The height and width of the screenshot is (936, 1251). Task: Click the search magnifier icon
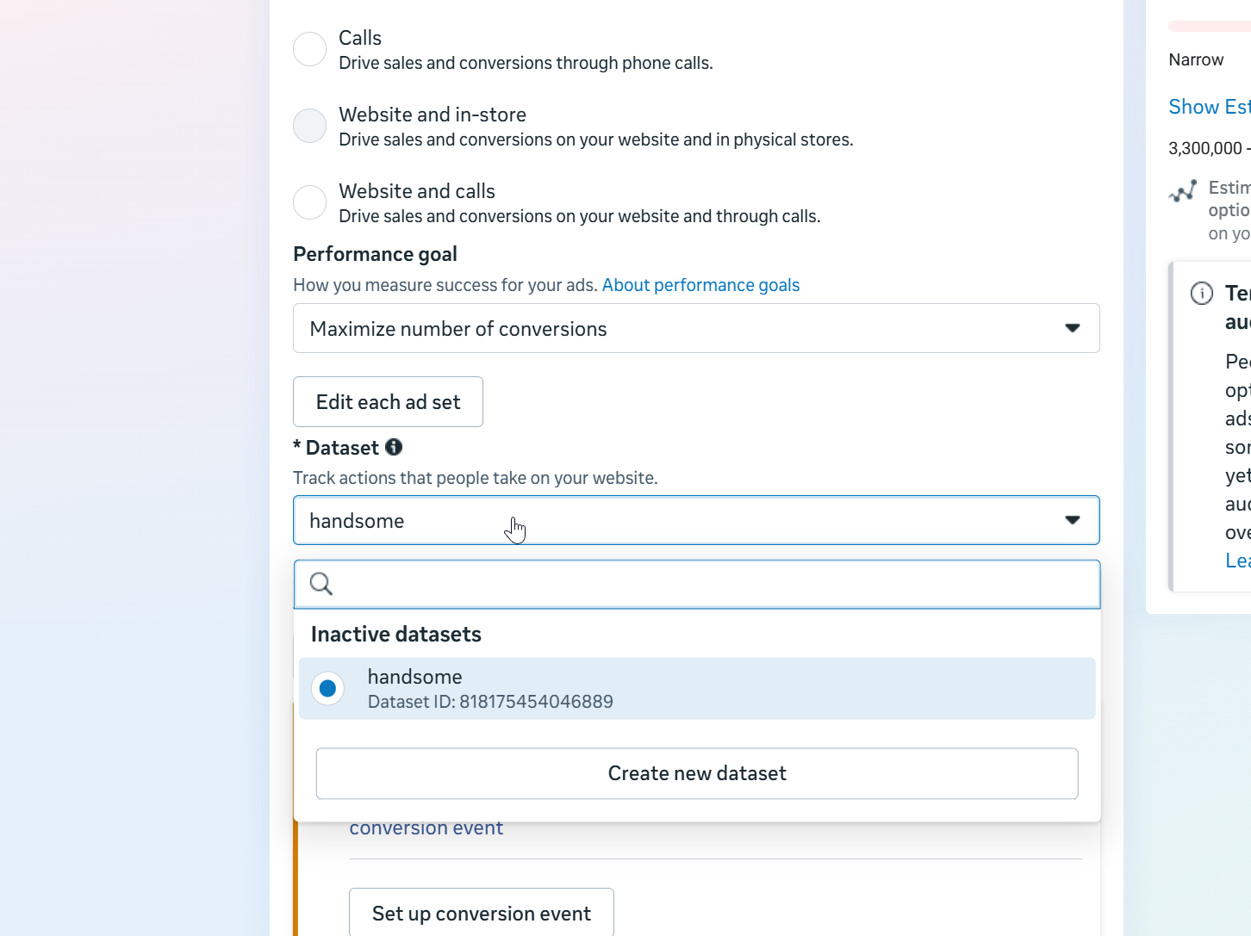coord(321,584)
